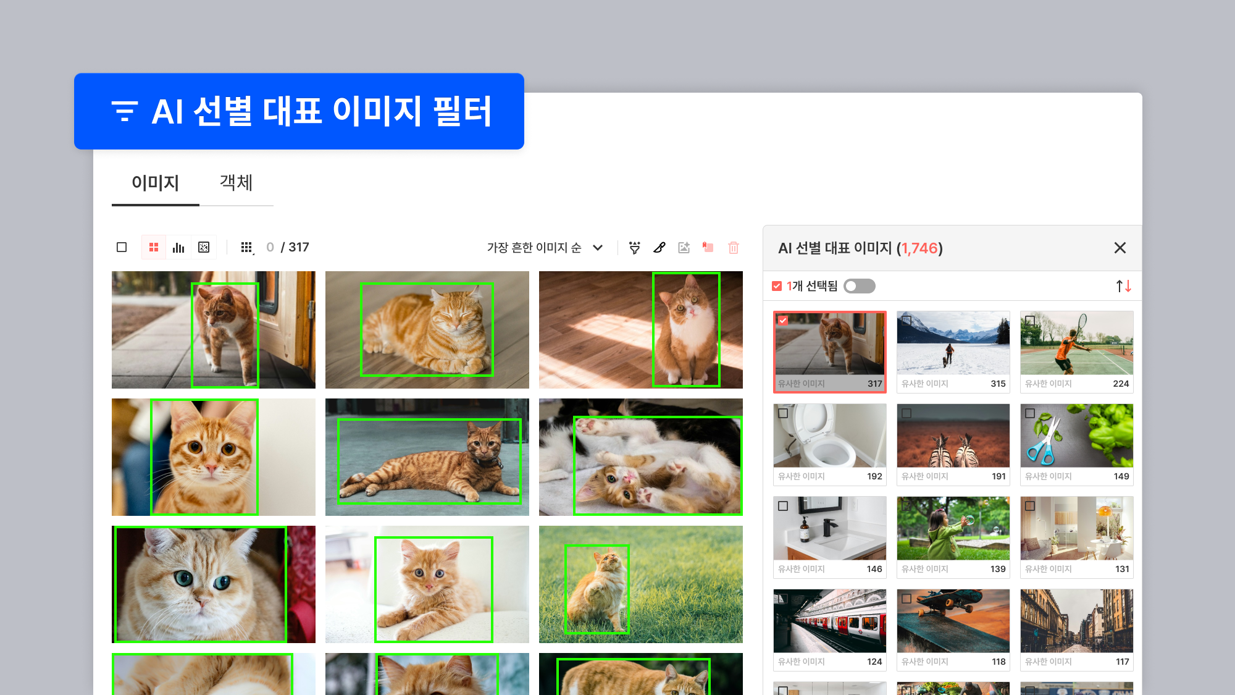The image size is (1235, 695).
Task: Click the filter funnel icon
Action: point(634,248)
